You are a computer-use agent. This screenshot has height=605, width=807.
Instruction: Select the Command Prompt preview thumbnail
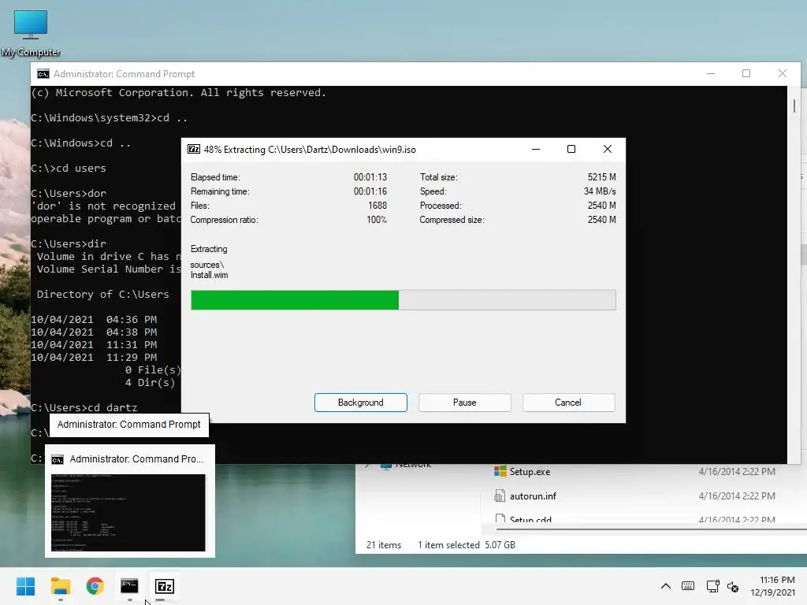coord(128,512)
